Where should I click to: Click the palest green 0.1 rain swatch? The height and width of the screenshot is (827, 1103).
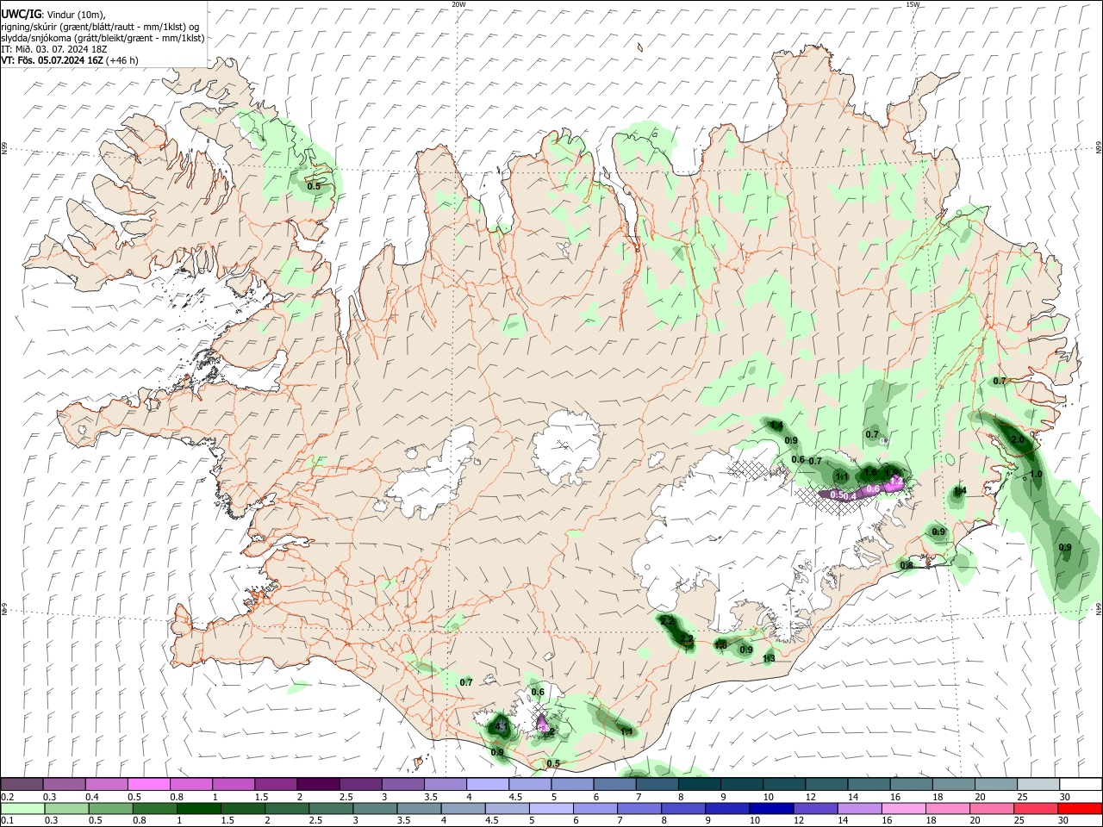(22, 809)
